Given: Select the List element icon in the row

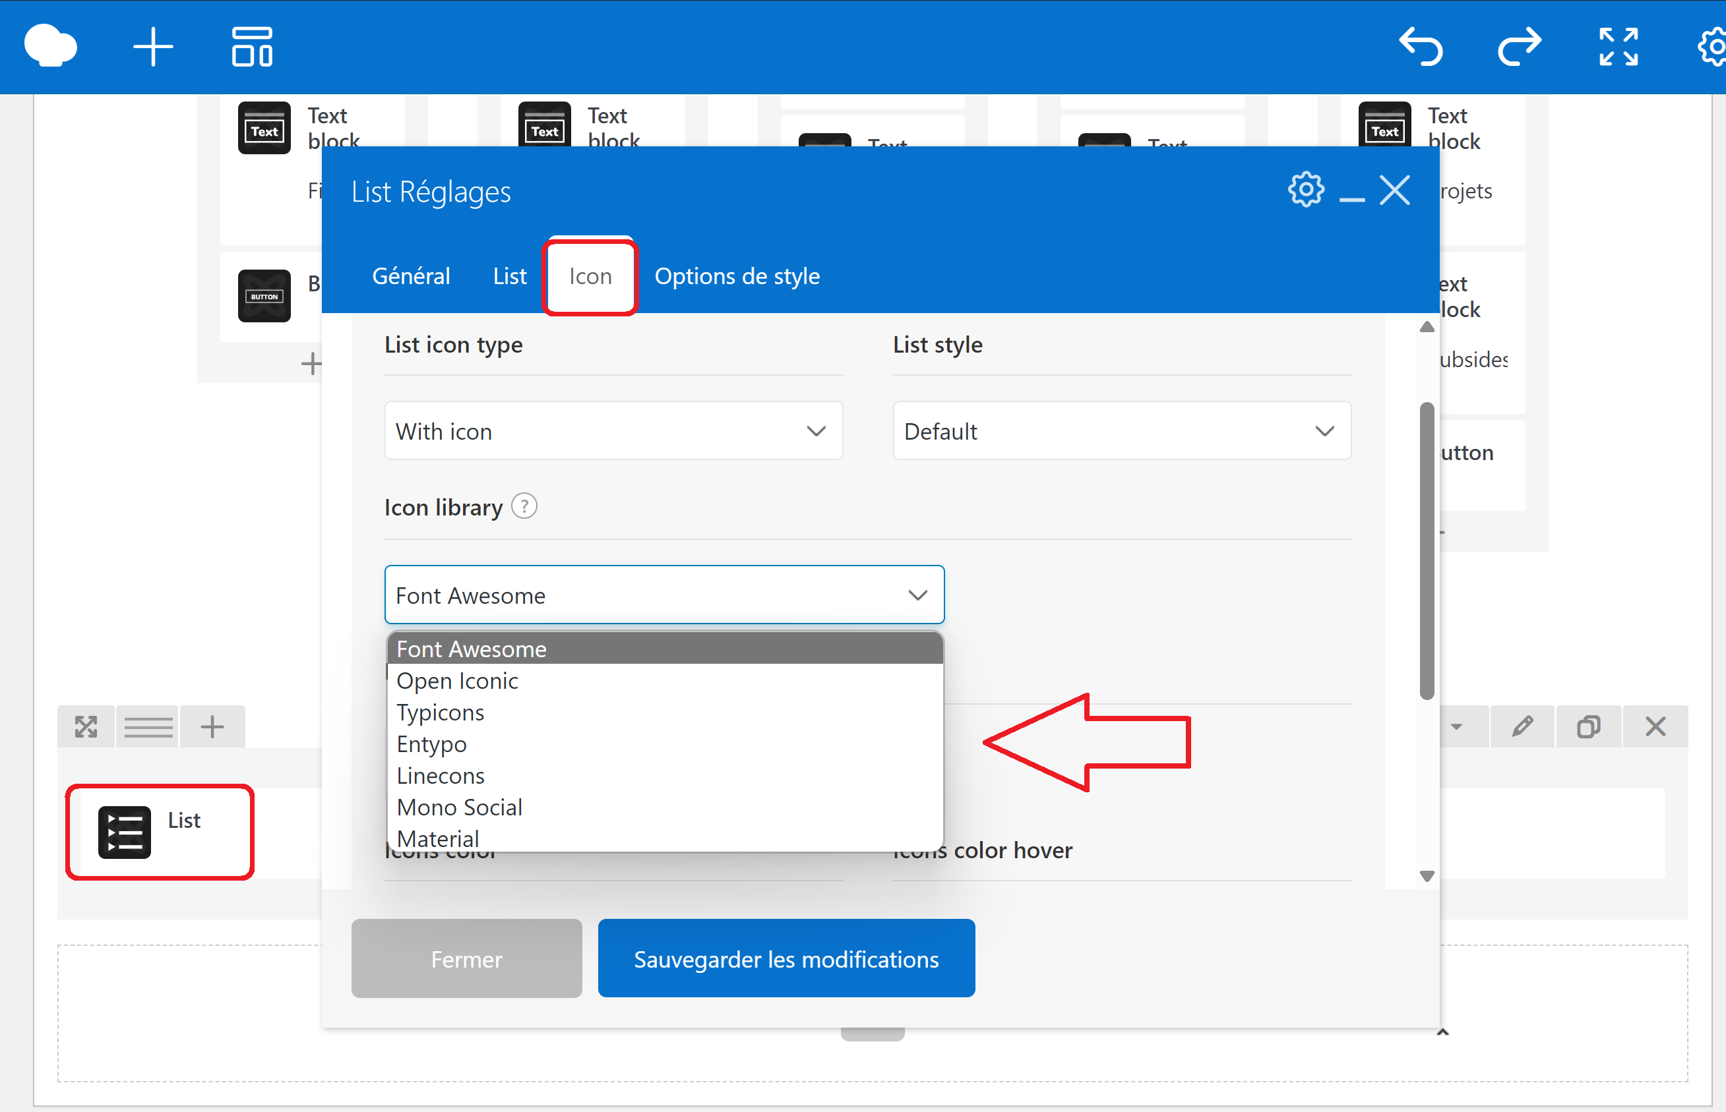Looking at the screenshot, I should (124, 832).
